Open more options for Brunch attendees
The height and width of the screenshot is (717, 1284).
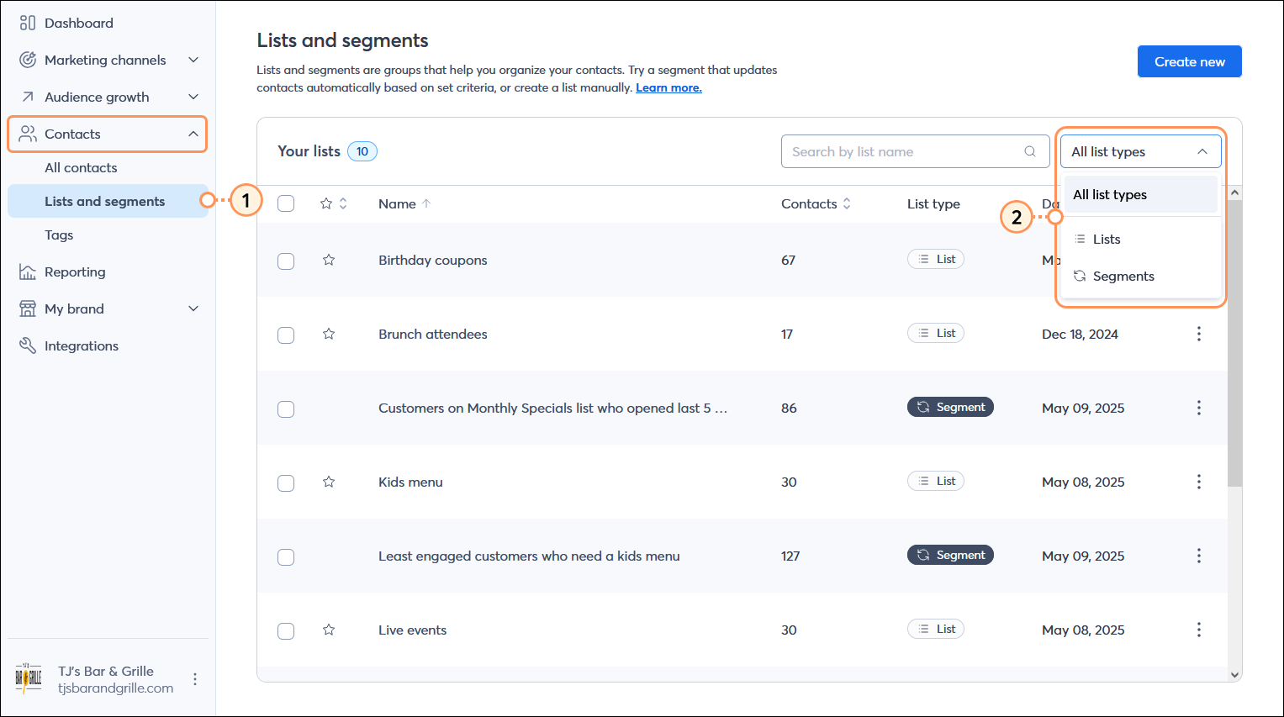click(1199, 334)
